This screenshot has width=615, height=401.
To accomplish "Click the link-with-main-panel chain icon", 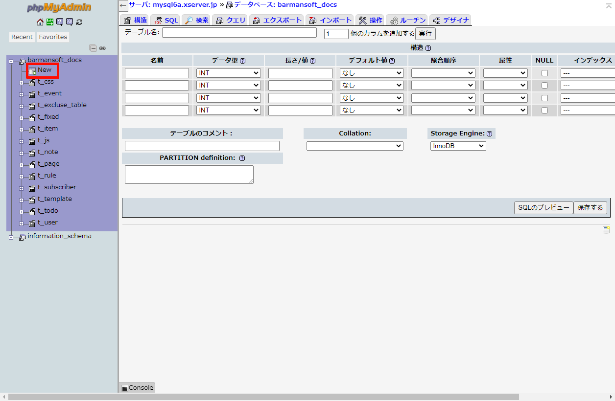I will [x=102, y=48].
